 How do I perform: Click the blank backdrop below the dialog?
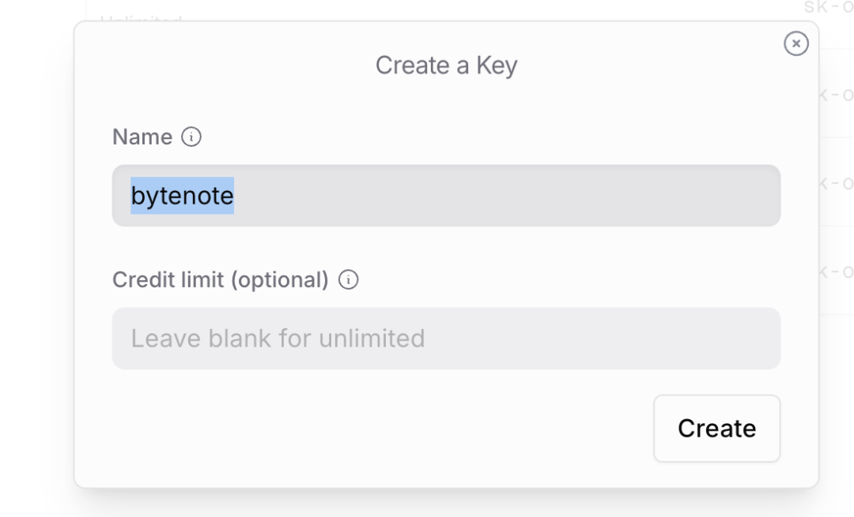click(446, 505)
